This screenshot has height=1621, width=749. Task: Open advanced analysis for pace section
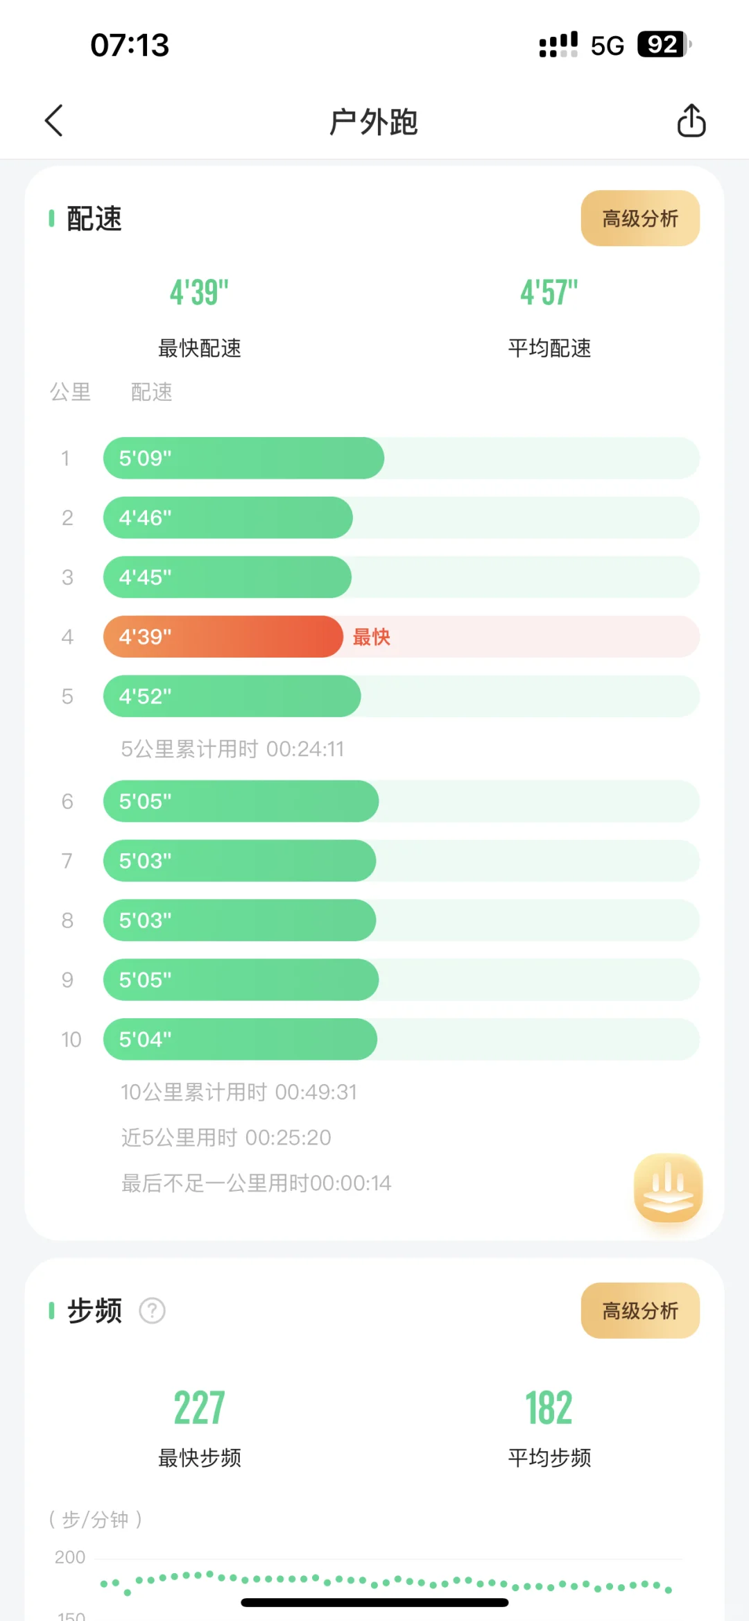(640, 218)
